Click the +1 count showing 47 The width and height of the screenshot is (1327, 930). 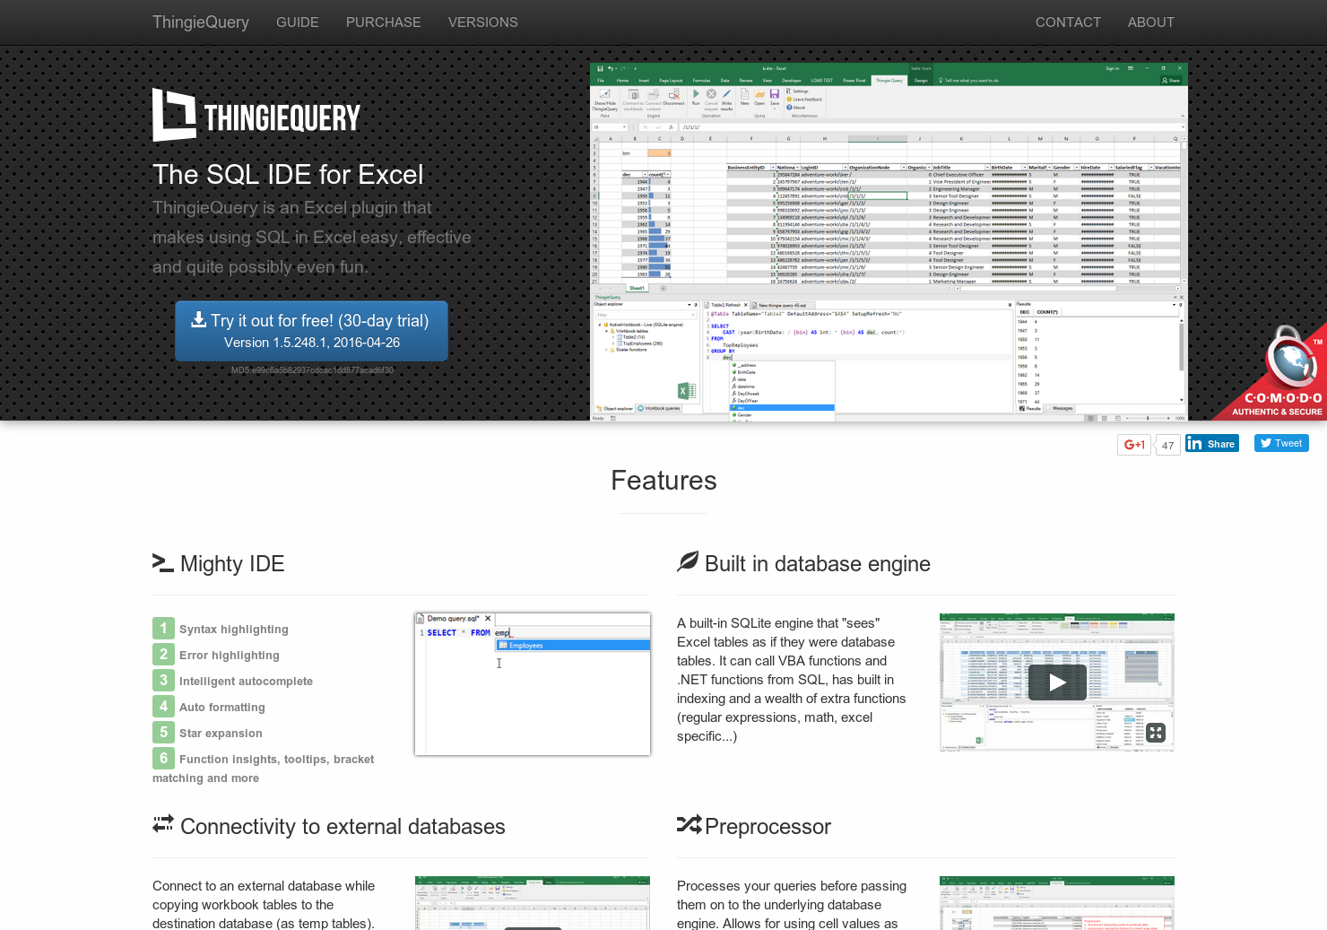[1167, 445]
